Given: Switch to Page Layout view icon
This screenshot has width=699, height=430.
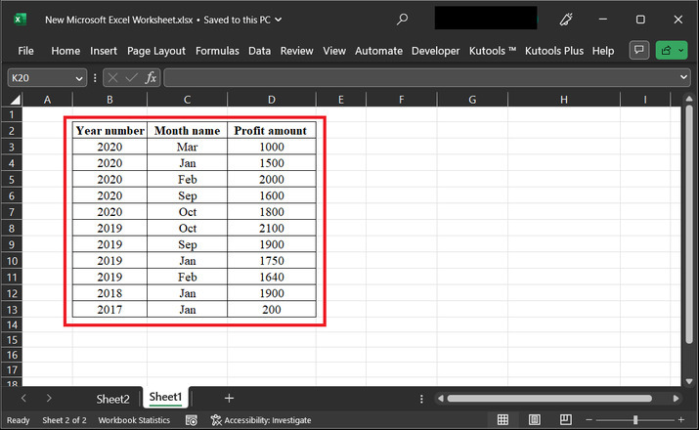Looking at the screenshot, I should point(534,420).
